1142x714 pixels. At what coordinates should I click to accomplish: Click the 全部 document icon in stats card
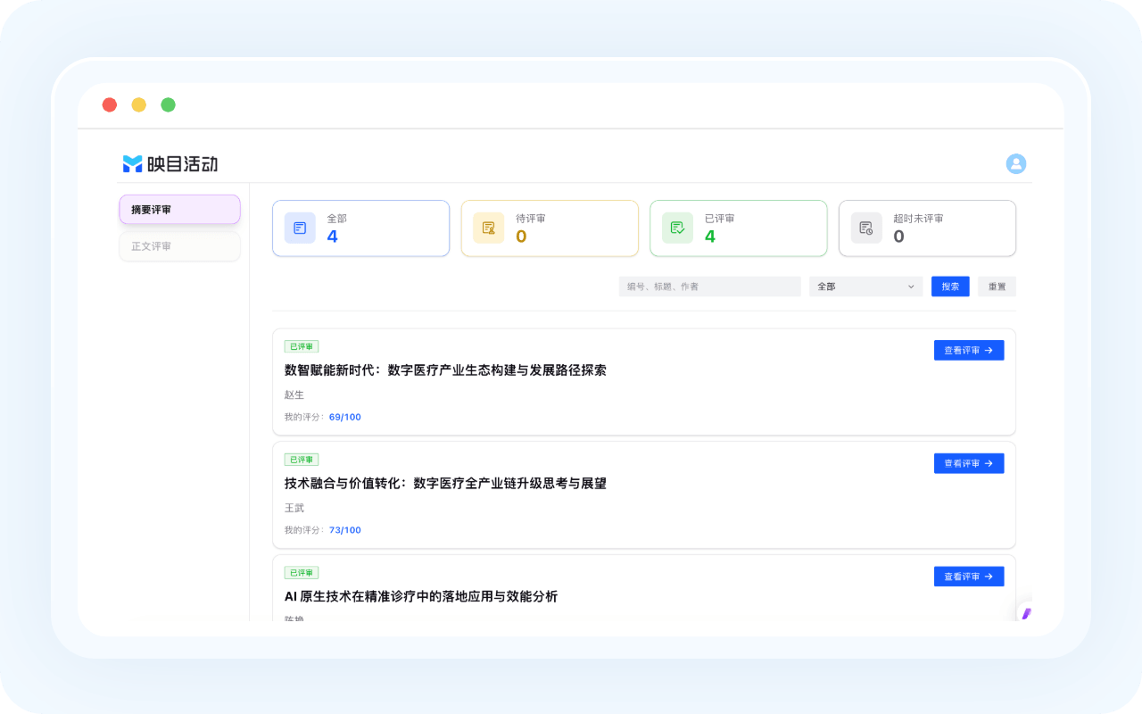pos(300,228)
